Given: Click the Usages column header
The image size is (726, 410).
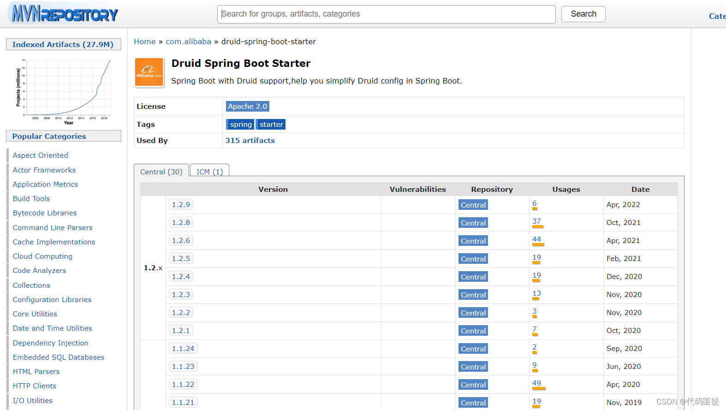Looking at the screenshot, I should point(566,190).
